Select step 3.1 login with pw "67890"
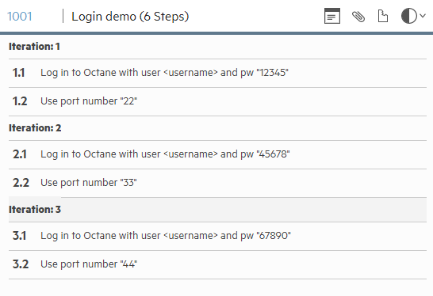The image size is (433, 296). [217, 236]
